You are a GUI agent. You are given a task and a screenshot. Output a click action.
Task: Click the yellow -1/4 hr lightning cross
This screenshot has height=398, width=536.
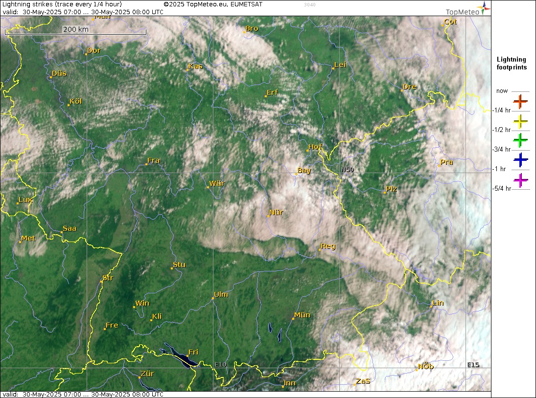click(520, 121)
